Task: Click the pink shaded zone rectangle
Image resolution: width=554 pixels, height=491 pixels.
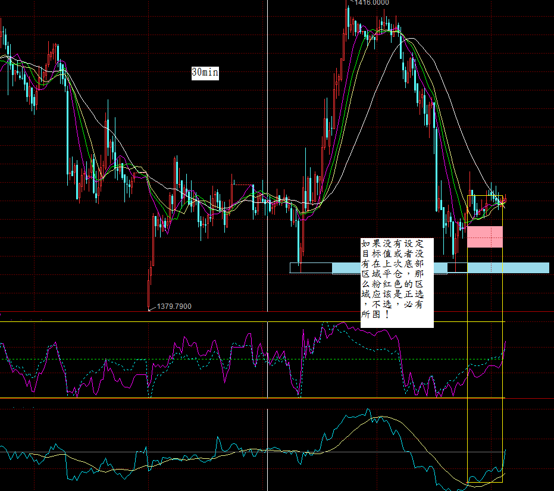Action: click(x=485, y=237)
